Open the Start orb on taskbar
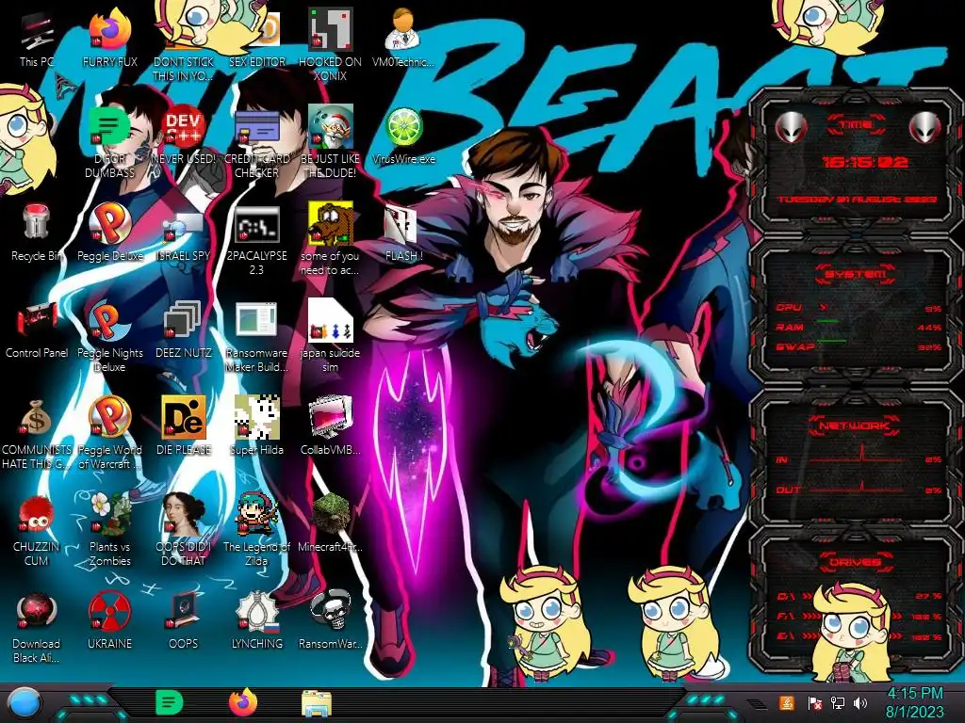The width and height of the screenshot is (965, 723). pyautogui.click(x=25, y=703)
